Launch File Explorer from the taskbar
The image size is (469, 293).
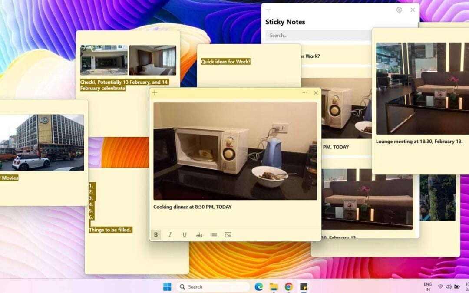[x=274, y=287]
